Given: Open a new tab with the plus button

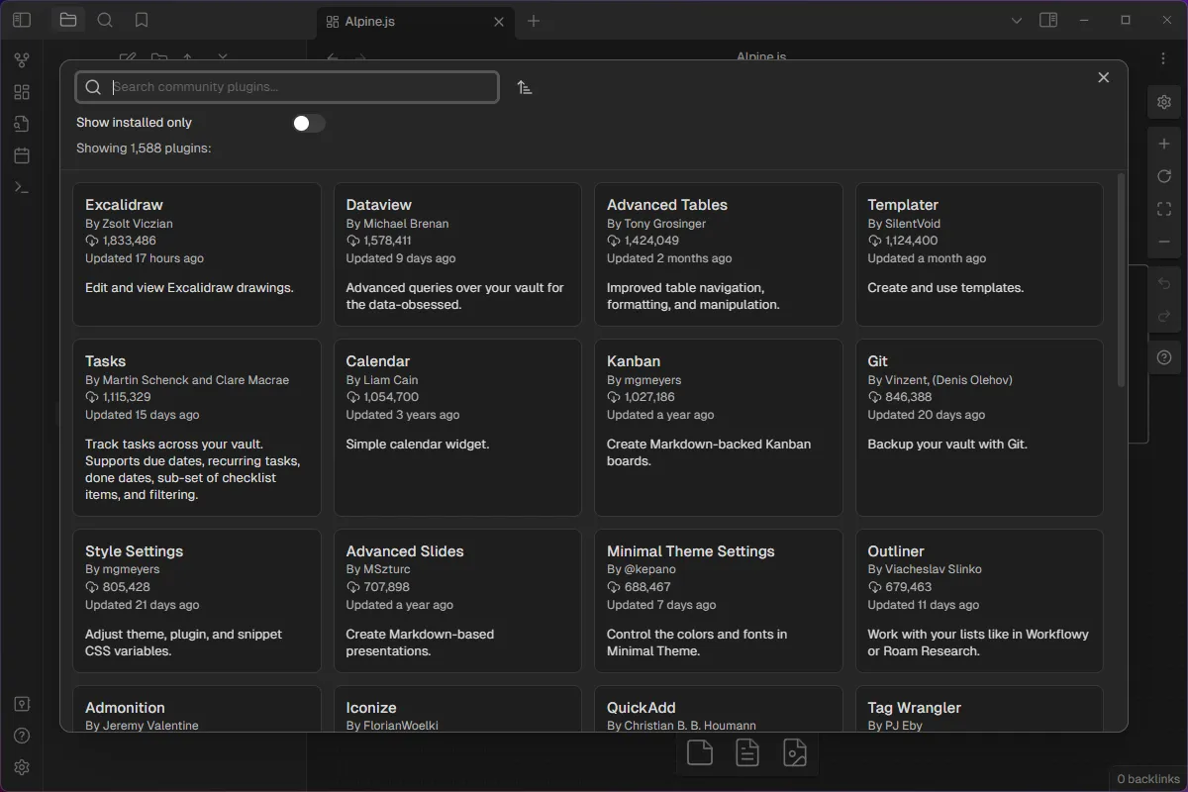Looking at the screenshot, I should click(536, 20).
